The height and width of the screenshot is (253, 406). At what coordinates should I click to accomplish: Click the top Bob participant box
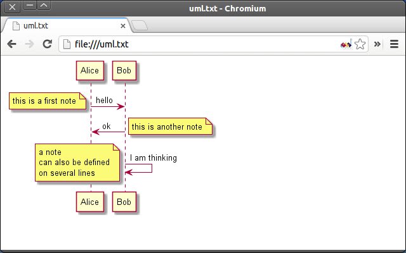click(x=124, y=70)
